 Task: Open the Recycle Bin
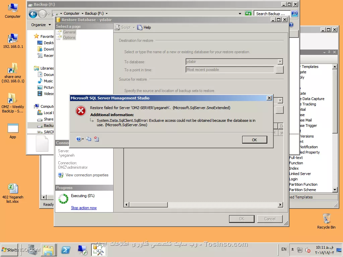326,221
